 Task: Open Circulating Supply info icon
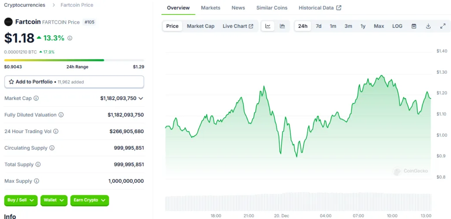(52, 148)
